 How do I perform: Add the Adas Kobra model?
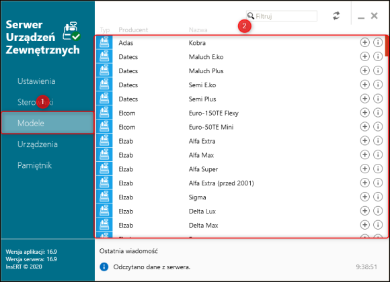(364, 42)
